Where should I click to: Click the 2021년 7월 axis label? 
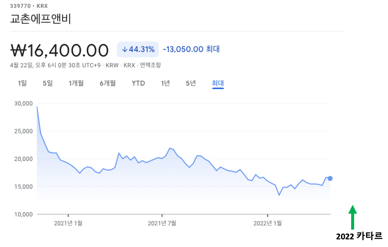[x=162, y=223]
